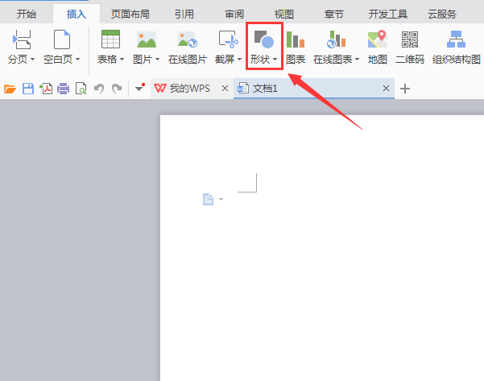The width and height of the screenshot is (484, 381).
Task: Click the 二维码 QR code icon
Action: point(410,39)
